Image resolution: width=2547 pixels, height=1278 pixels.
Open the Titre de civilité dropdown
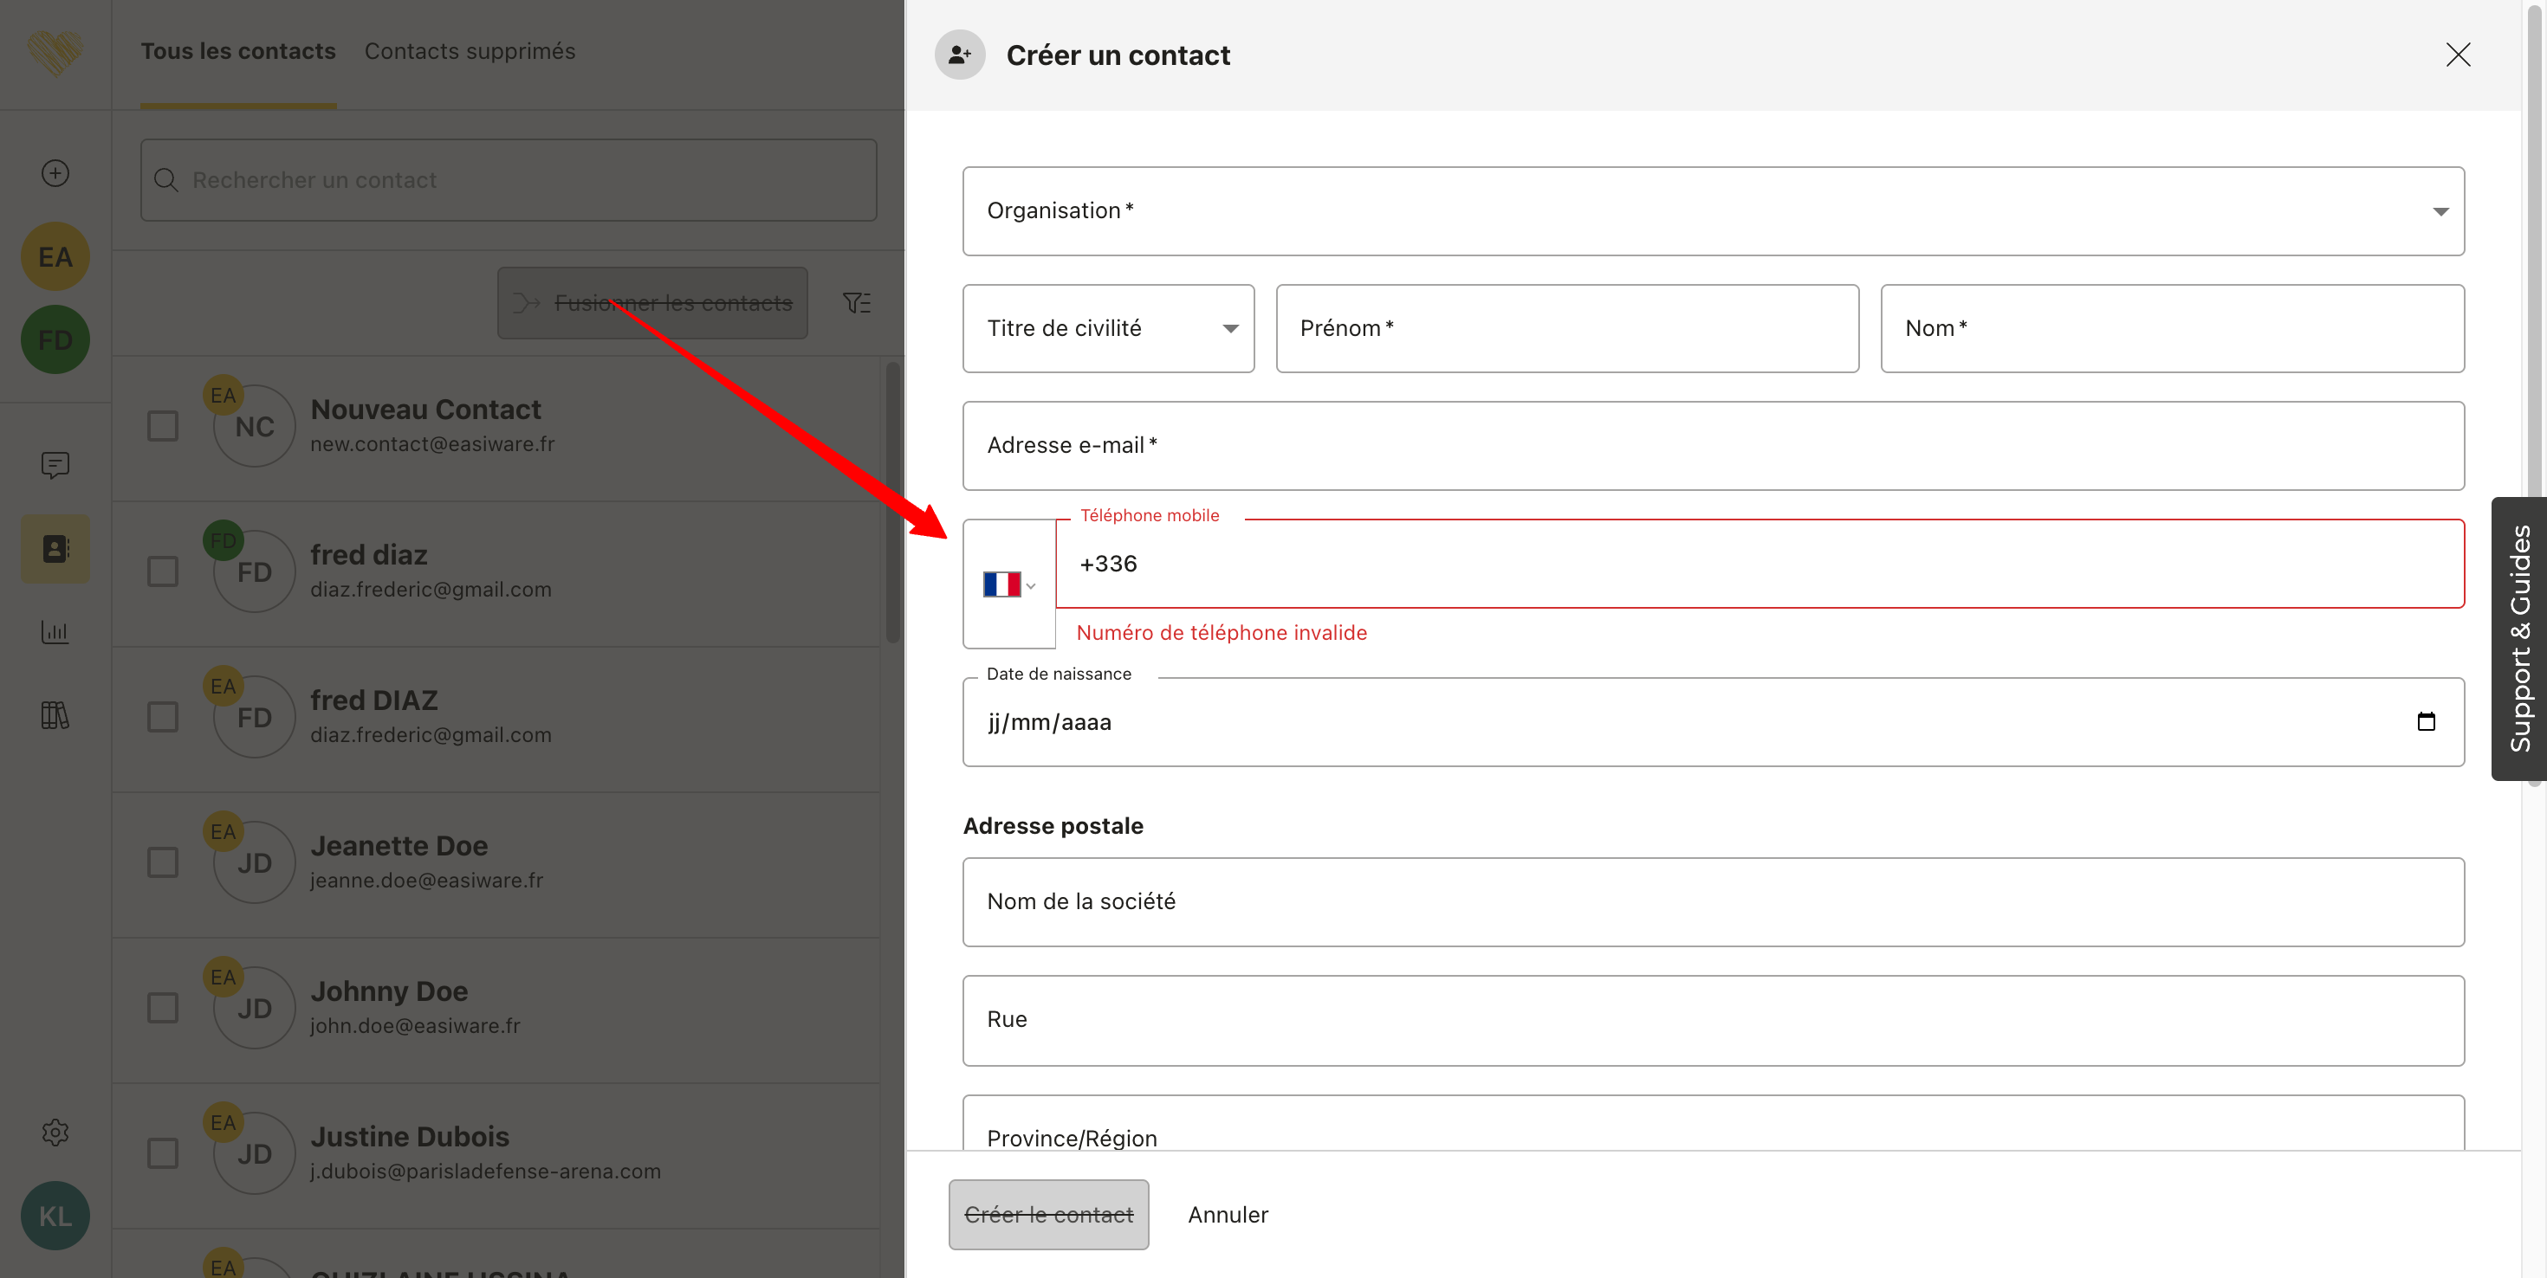point(1108,328)
